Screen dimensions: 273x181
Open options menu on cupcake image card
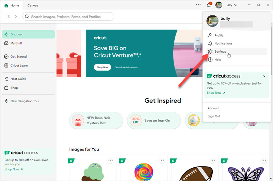point(110,161)
